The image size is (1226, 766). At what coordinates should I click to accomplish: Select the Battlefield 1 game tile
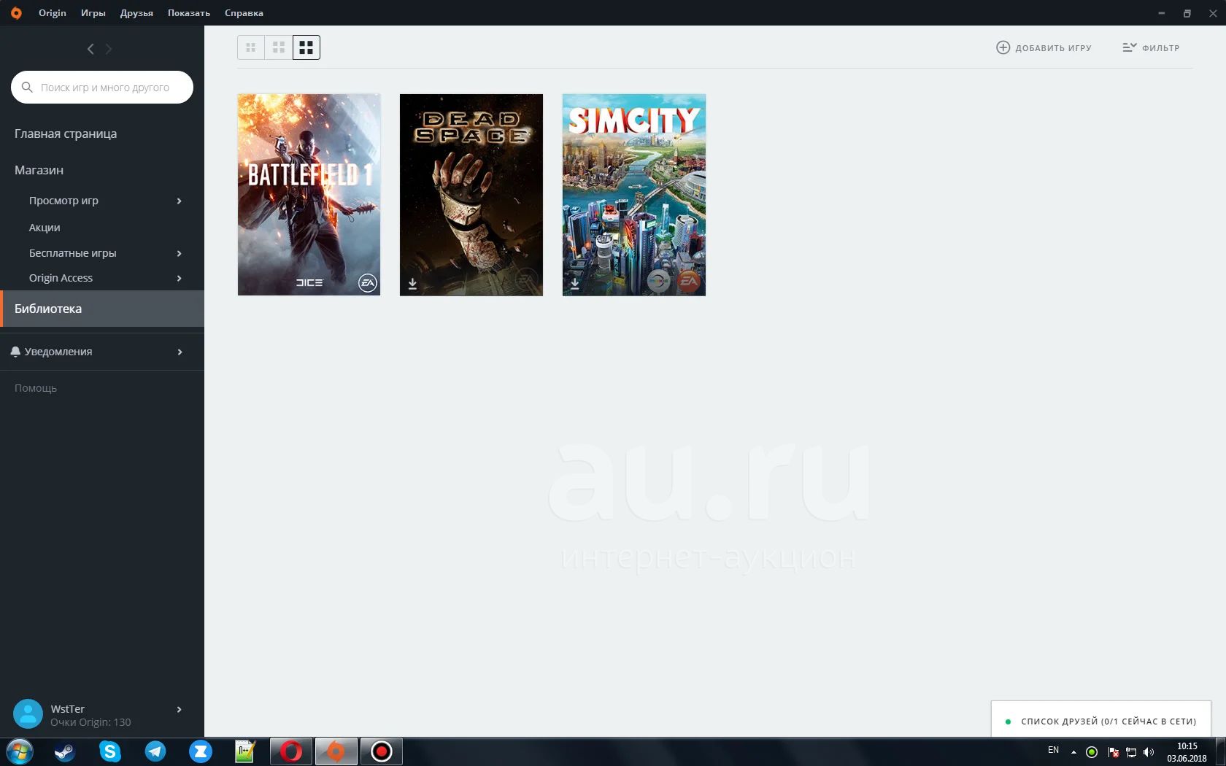(x=309, y=195)
